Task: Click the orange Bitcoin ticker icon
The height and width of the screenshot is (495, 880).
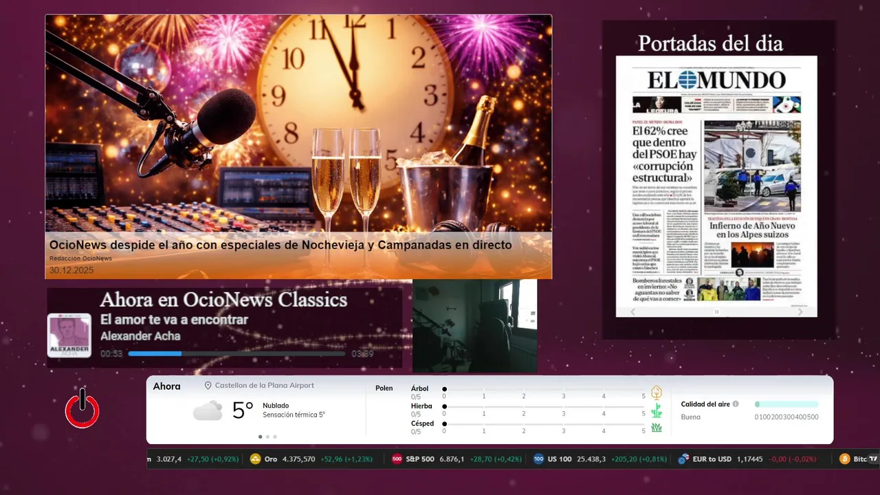Action: tap(845, 459)
